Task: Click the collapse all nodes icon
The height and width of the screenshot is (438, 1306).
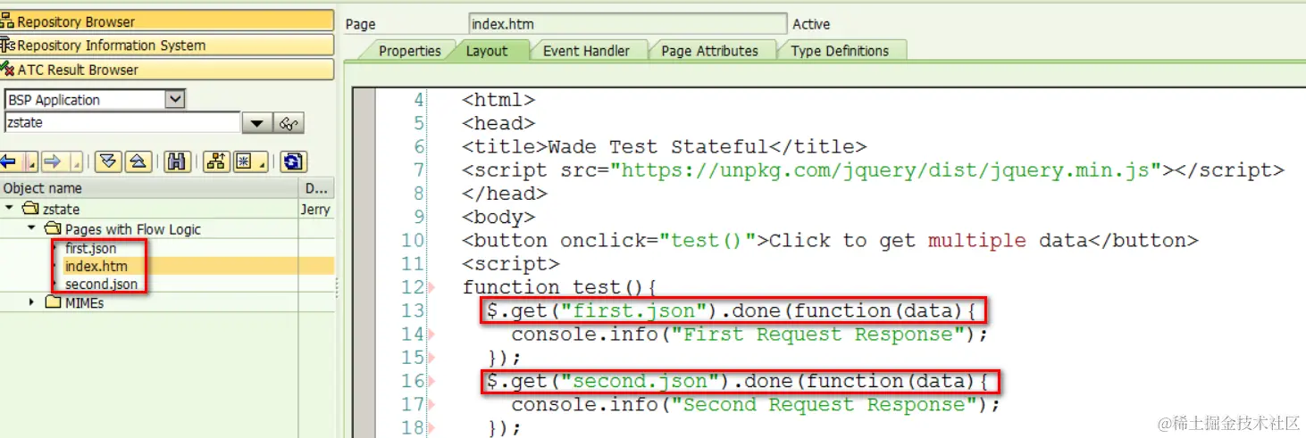Action: (x=137, y=161)
